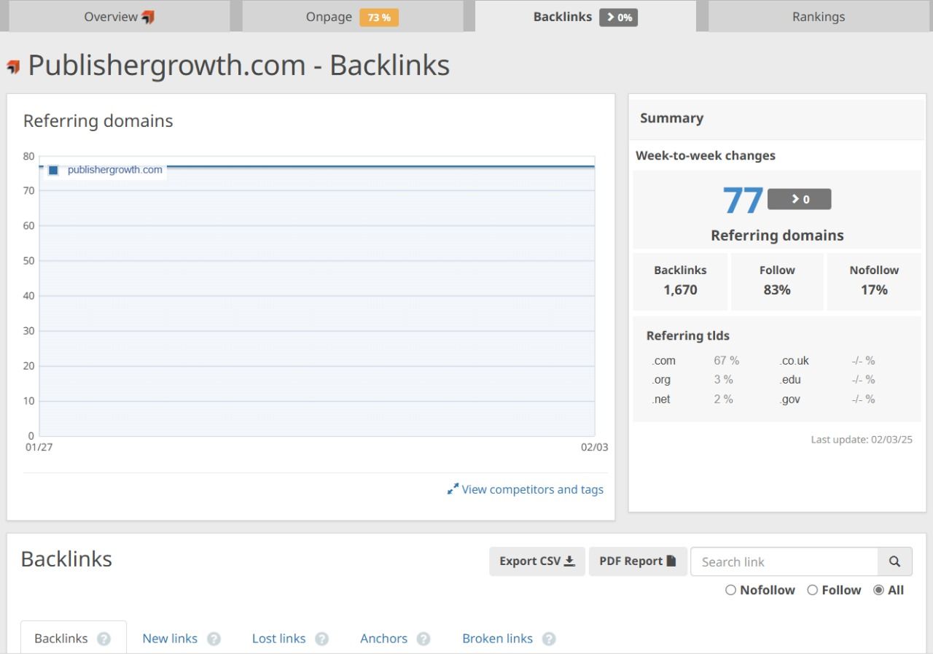This screenshot has height=654, width=933.
Task: Click the .net 2 % tld row
Action: tap(692, 400)
